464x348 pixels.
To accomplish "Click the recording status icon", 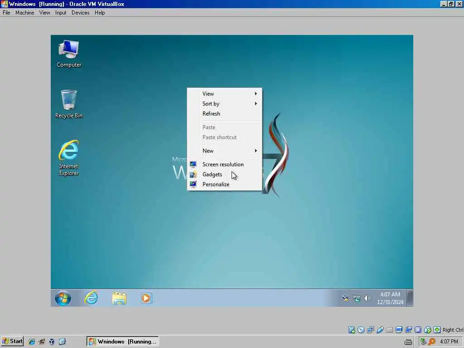I will (408, 330).
